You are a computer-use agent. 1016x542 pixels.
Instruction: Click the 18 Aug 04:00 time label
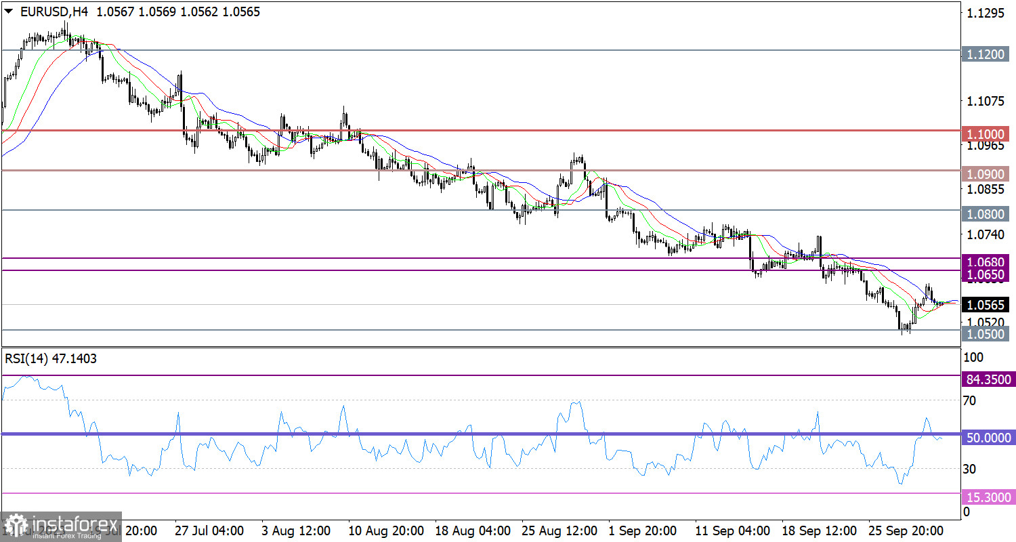472,530
